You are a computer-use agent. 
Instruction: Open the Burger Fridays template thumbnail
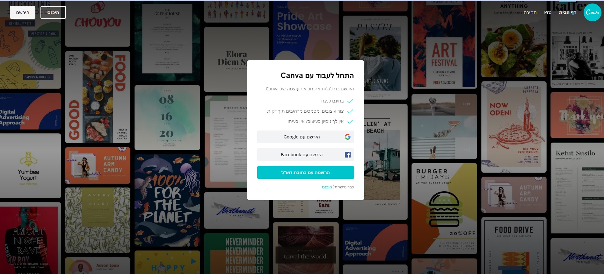tap(444, 208)
